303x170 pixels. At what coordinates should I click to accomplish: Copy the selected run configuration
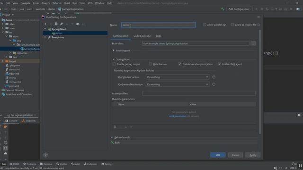point(56,24)
